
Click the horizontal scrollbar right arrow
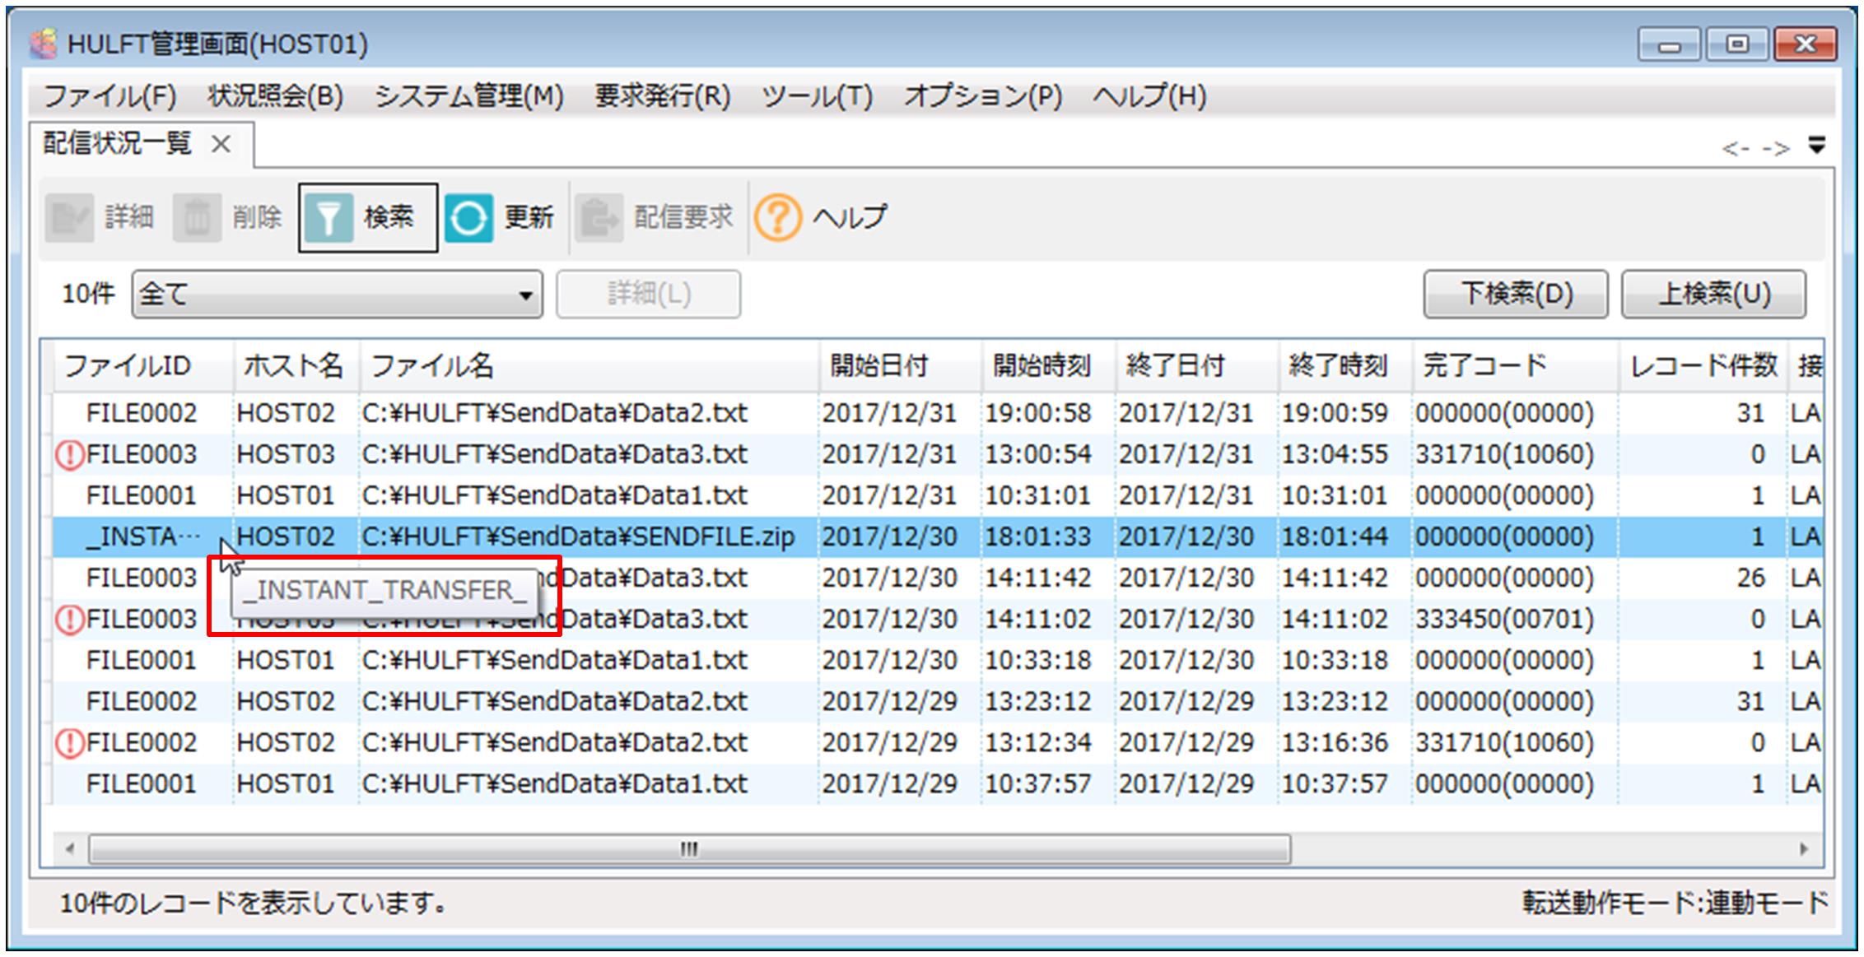(x=1803, y=848)
